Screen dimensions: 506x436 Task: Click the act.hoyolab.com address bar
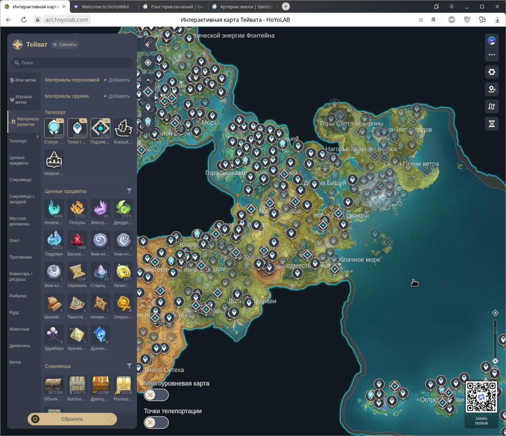click(67, 20)
